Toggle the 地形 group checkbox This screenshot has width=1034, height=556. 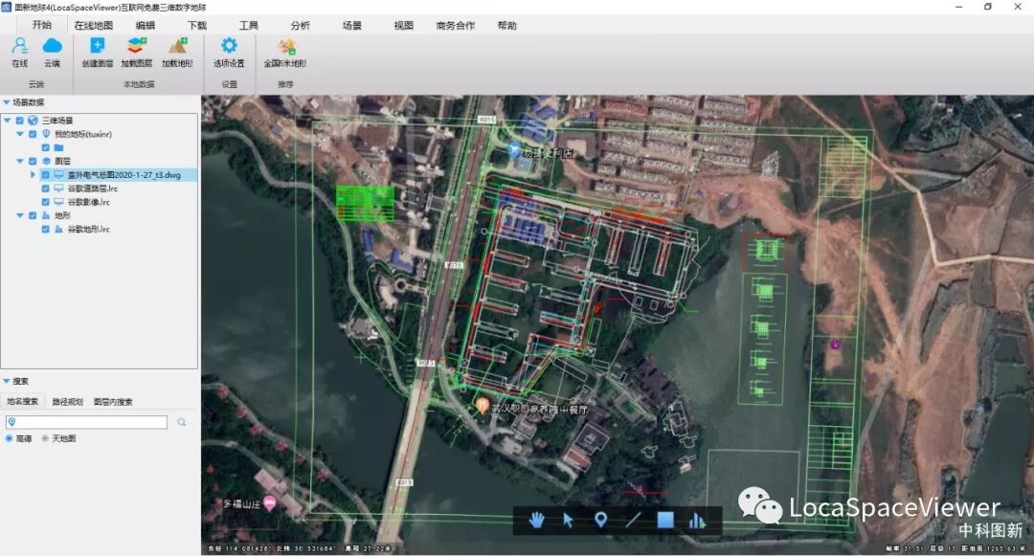click(33, 215)
